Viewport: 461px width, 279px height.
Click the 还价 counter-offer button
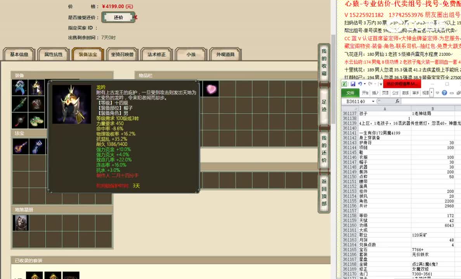[x=118, y=17]
